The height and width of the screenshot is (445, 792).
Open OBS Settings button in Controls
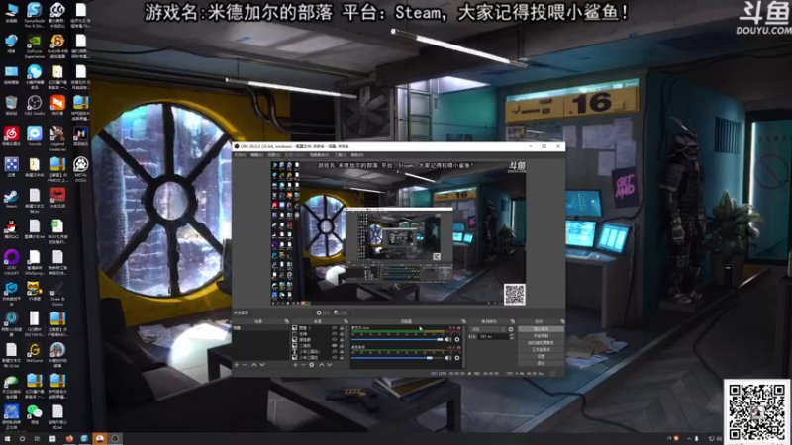pos(541,356)
